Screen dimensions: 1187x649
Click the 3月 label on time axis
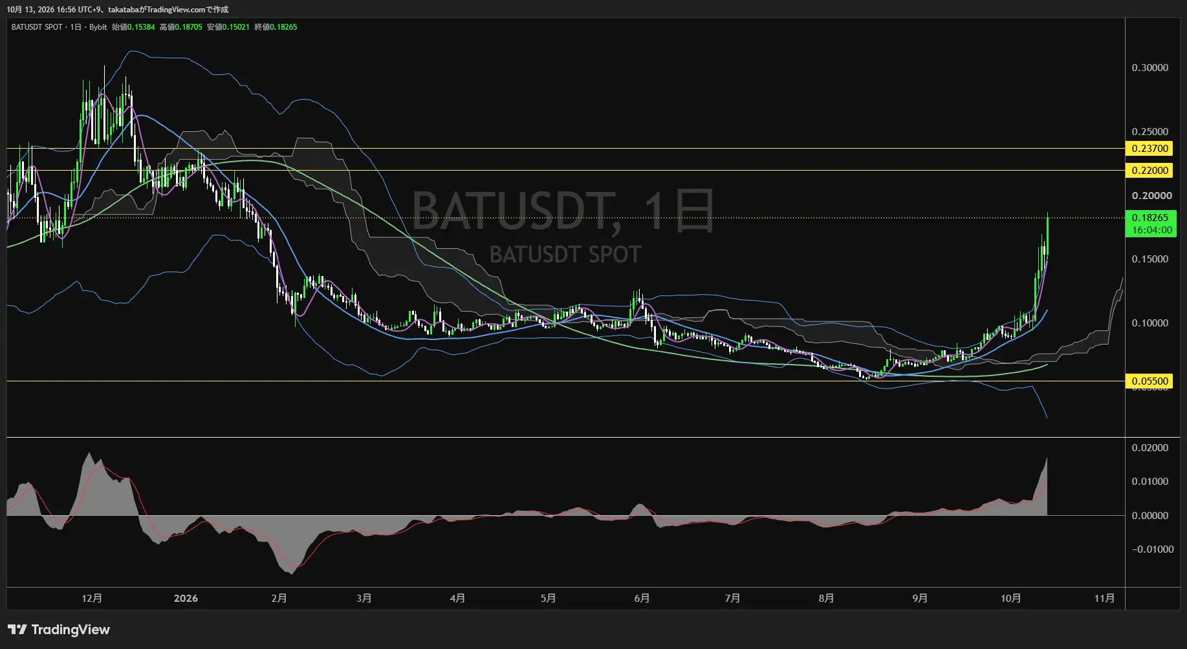(364, 599)
